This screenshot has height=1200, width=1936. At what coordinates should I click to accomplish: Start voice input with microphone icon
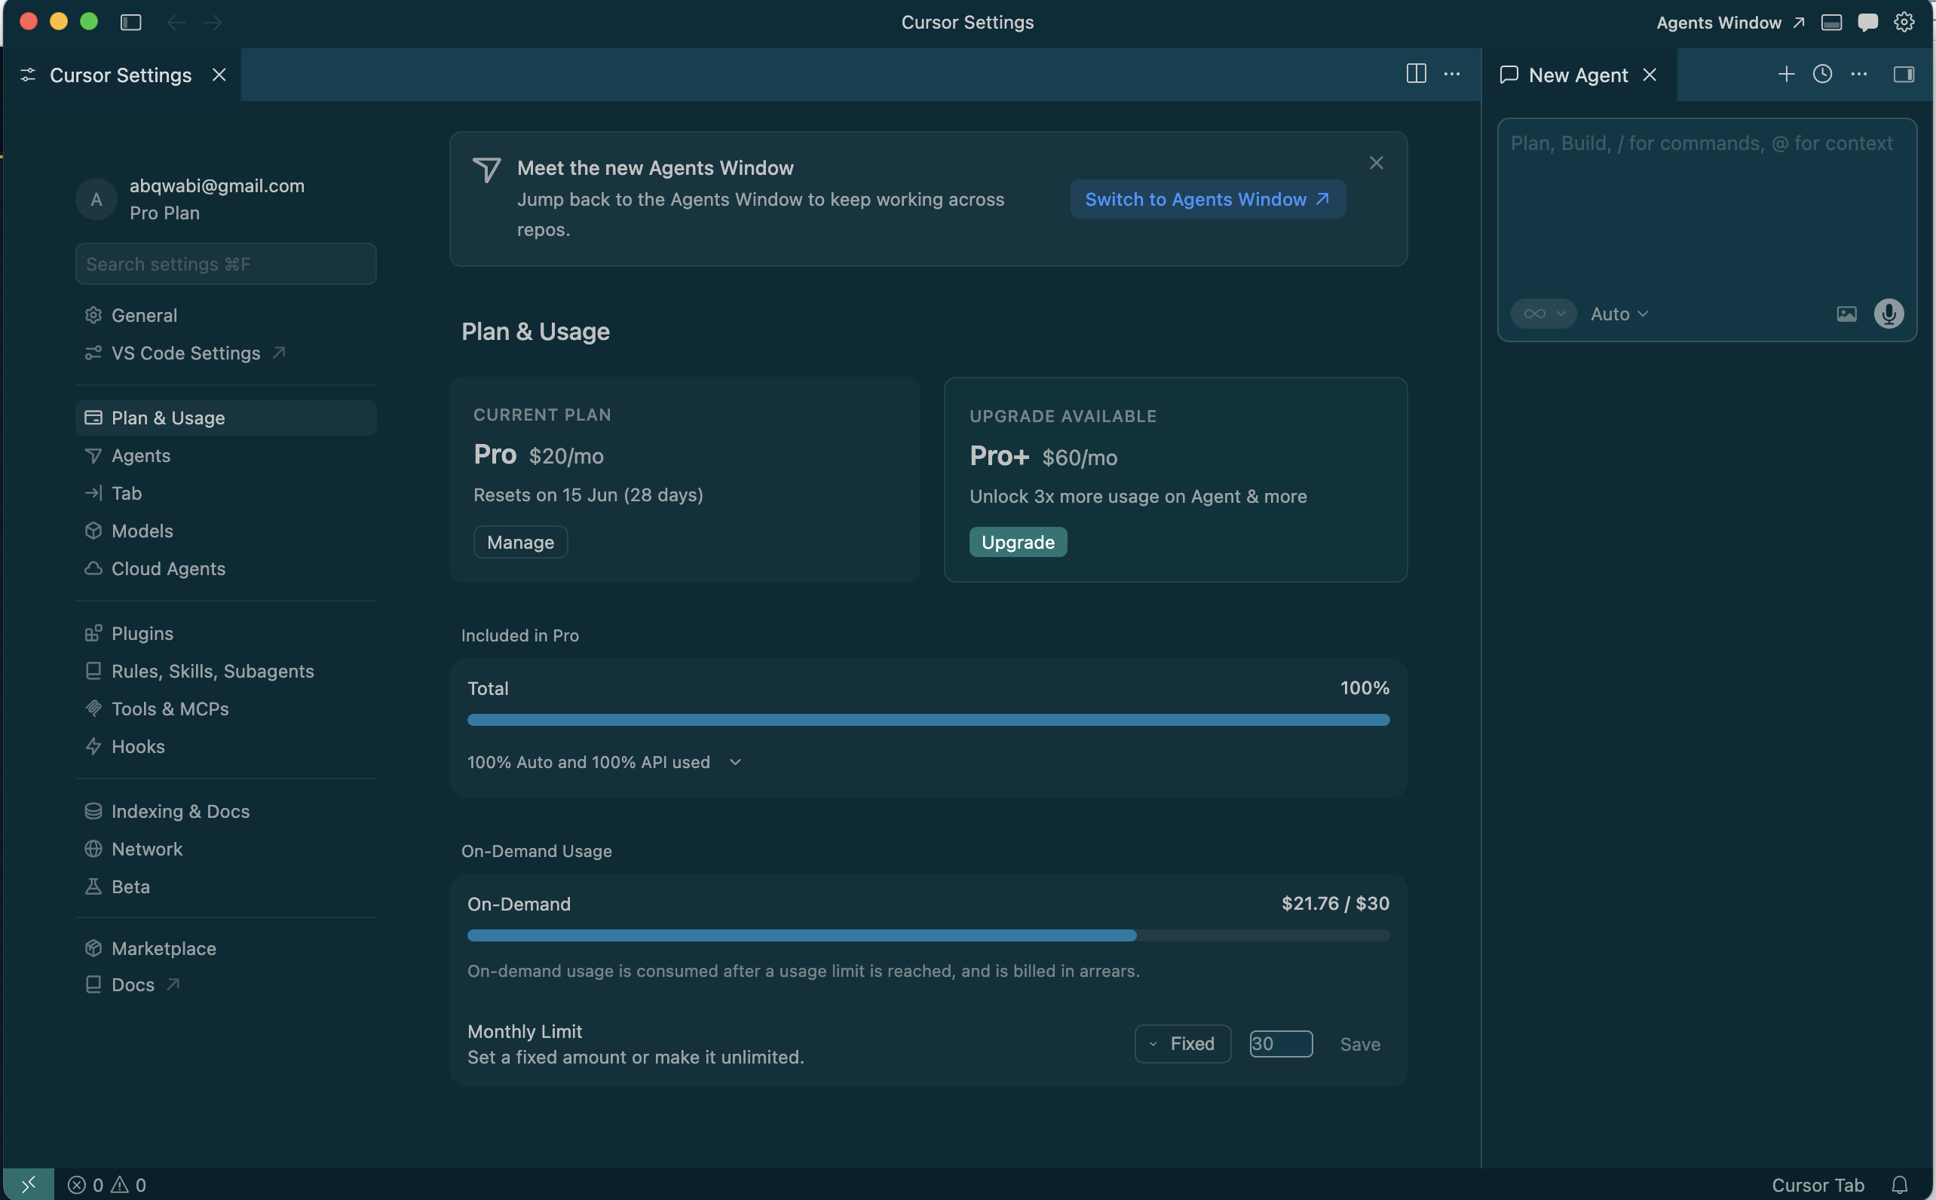click(1889, 314)
